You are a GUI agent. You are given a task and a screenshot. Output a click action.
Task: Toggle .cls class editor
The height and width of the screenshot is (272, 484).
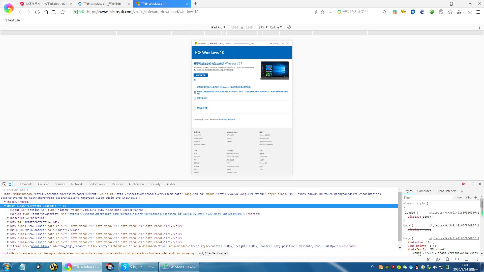(x=468, y=198)
